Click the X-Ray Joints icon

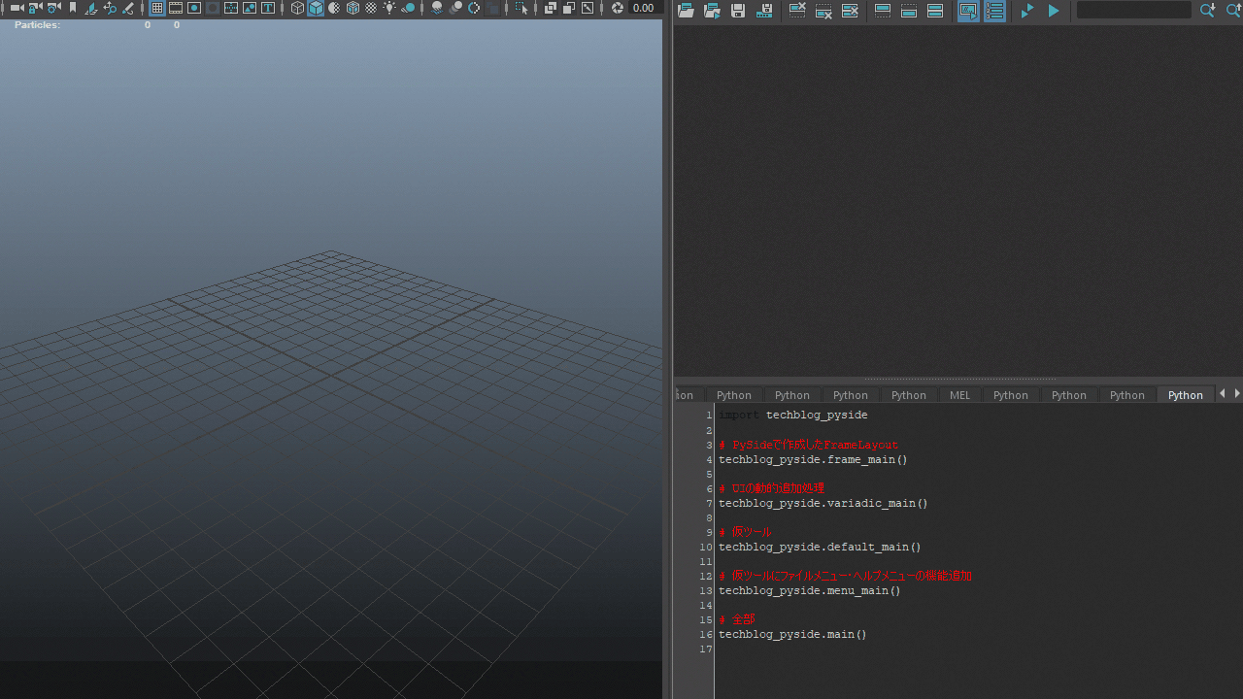click(588, 8)
